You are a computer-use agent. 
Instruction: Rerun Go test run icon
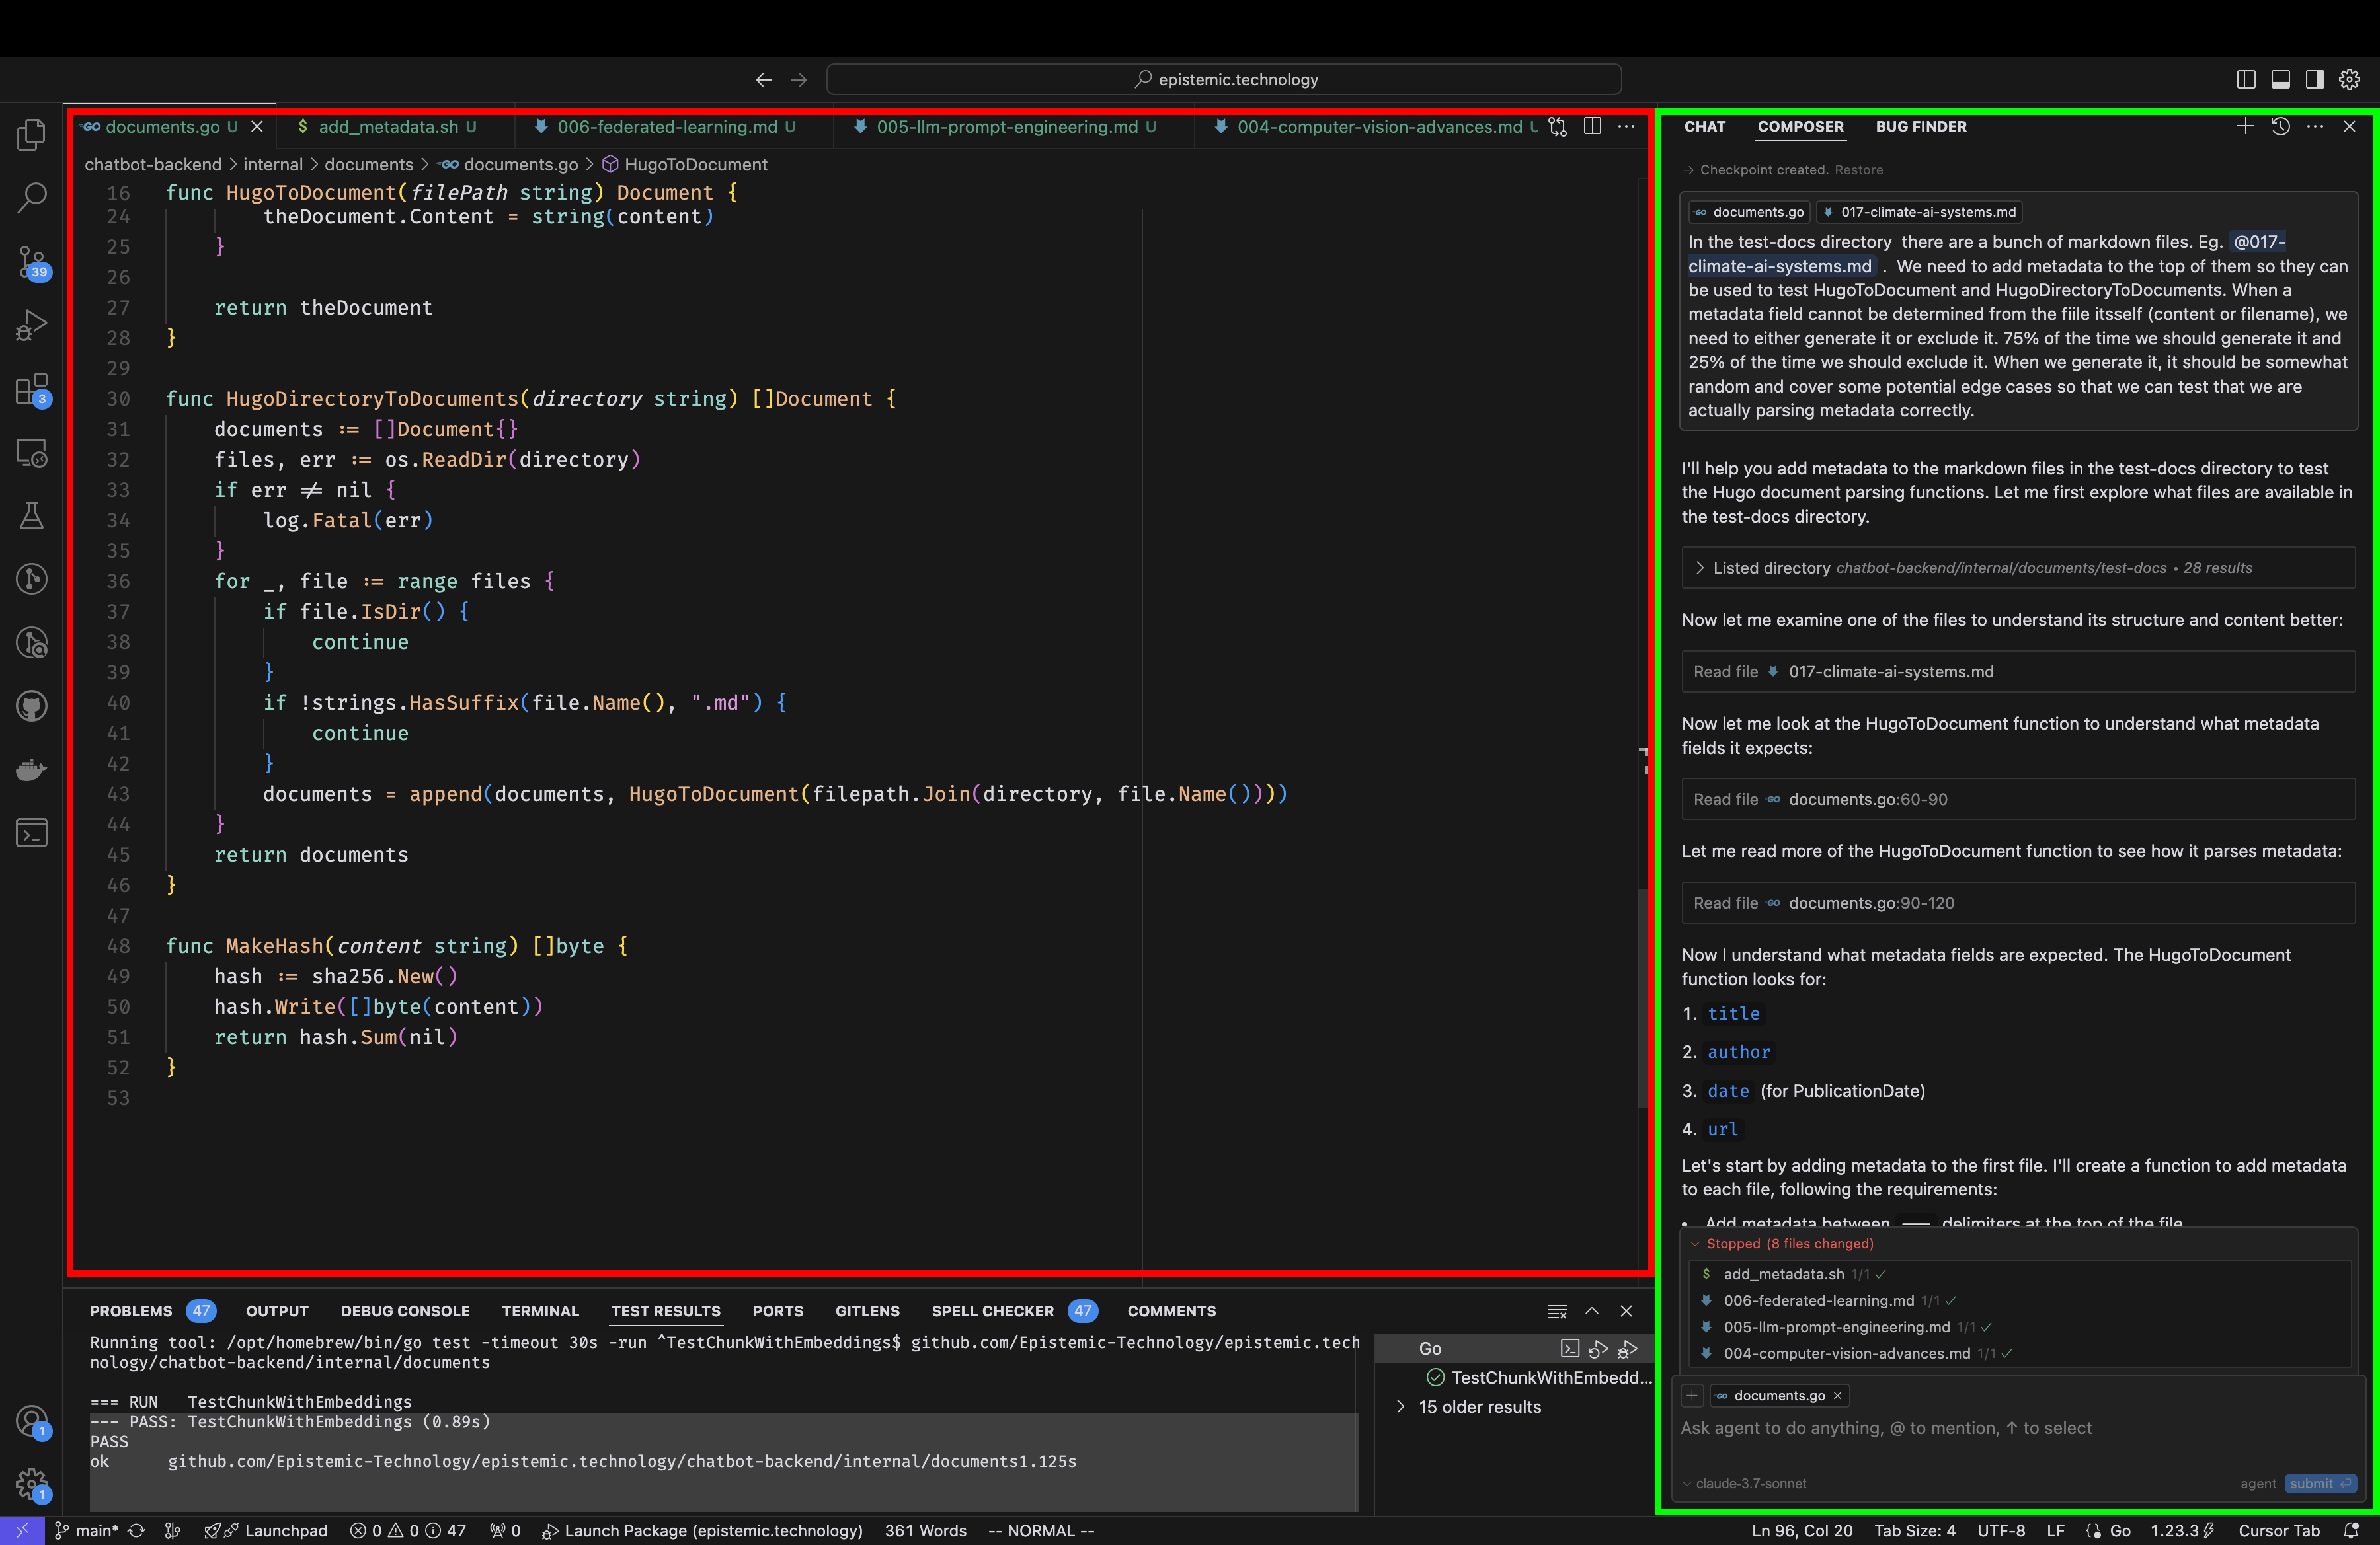1598,1349
